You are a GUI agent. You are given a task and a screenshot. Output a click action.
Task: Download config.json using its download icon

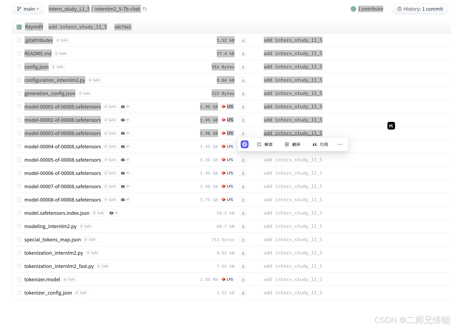pyautogui.click(x=243, y=67)
